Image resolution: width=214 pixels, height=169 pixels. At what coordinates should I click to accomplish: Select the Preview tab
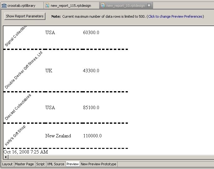click(72, 164)
